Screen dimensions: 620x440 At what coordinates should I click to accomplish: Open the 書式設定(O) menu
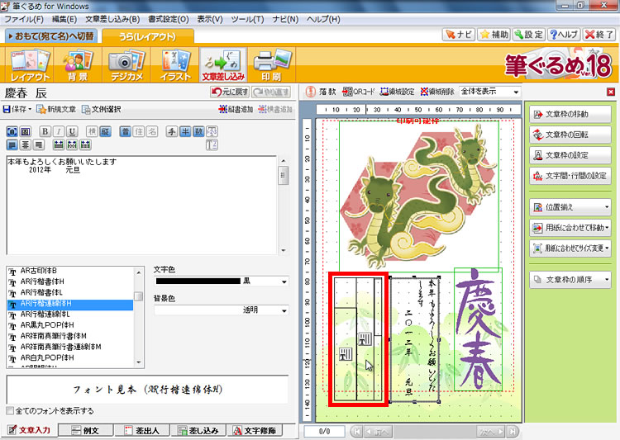pos(169,19)
